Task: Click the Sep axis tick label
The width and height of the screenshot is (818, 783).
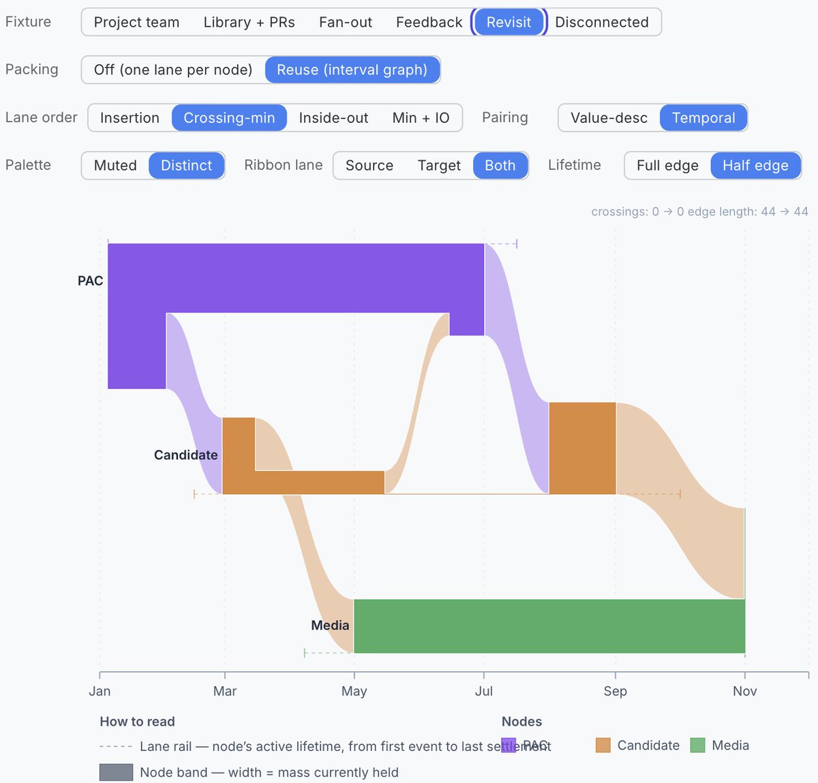Action: tap(615, 691)
